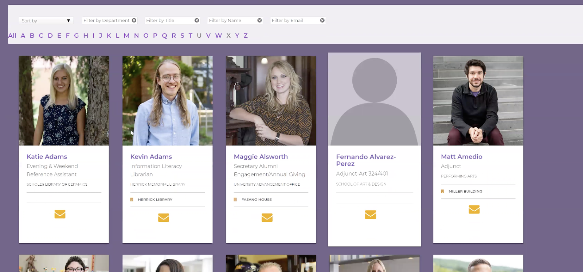
Task: Click building icon beside Fasano House
Action: click(235, 200)
